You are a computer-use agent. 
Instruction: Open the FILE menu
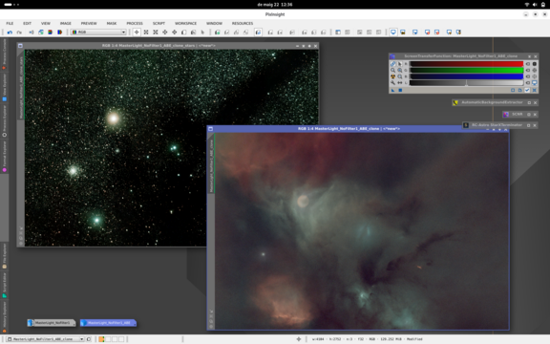pyautogui.click(x=10, y=23)
